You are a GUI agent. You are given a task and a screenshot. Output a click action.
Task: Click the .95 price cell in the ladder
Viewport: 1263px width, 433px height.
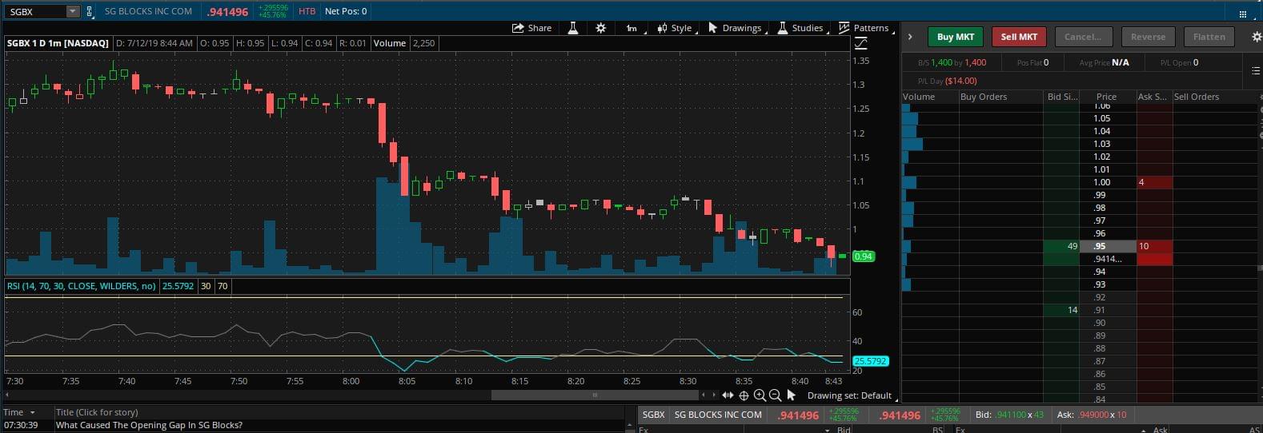coord(1108,246)
